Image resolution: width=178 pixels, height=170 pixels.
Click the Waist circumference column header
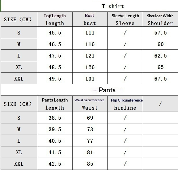tap(90, 104)
